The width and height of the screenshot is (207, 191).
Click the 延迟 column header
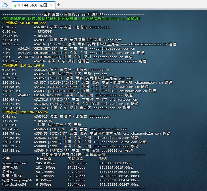pyautogui.click(x=103, y=159)
